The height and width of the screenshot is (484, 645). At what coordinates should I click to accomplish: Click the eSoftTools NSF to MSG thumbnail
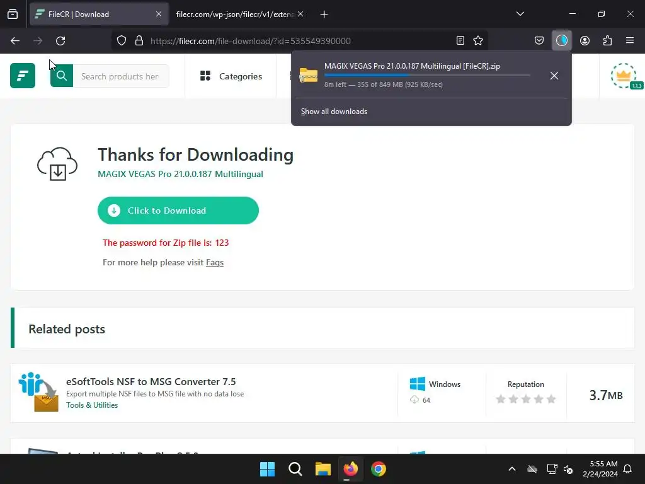(38, 392)
